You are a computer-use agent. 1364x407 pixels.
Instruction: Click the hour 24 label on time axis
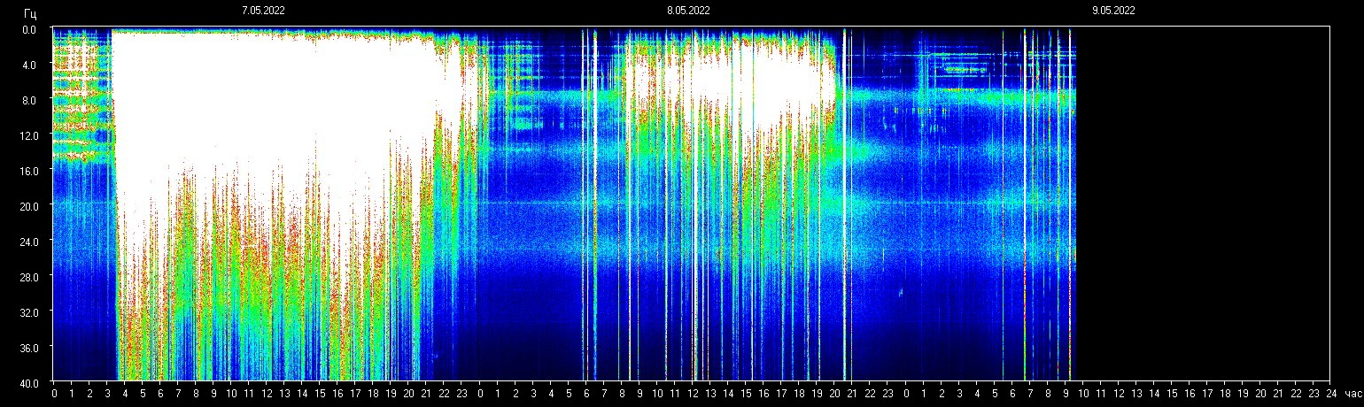point(1330,393)
